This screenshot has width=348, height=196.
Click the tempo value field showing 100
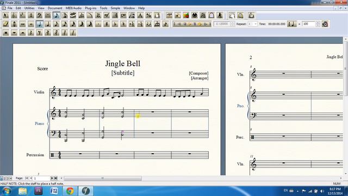point(308,24)
